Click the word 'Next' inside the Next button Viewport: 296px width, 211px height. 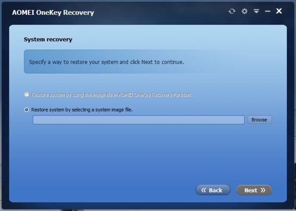(x=251, y=190)
